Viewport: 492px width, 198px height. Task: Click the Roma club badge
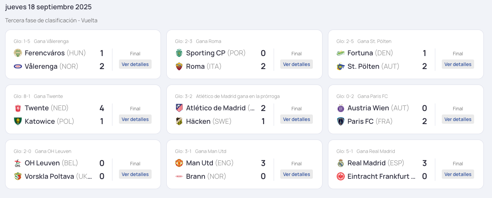point(179,66)
